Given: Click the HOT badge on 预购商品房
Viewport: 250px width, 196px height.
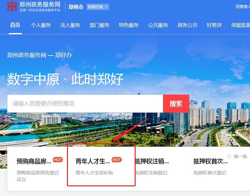Looking at the screenshot, I should click(x=58, y=159).
